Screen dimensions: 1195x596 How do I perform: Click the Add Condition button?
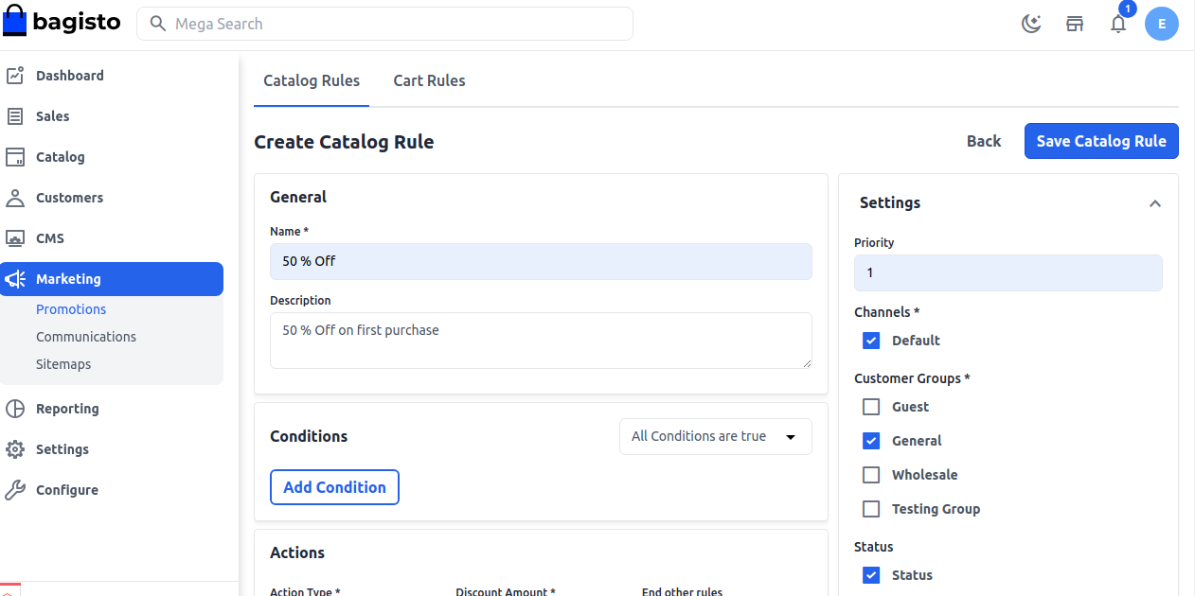click(334, 486)
